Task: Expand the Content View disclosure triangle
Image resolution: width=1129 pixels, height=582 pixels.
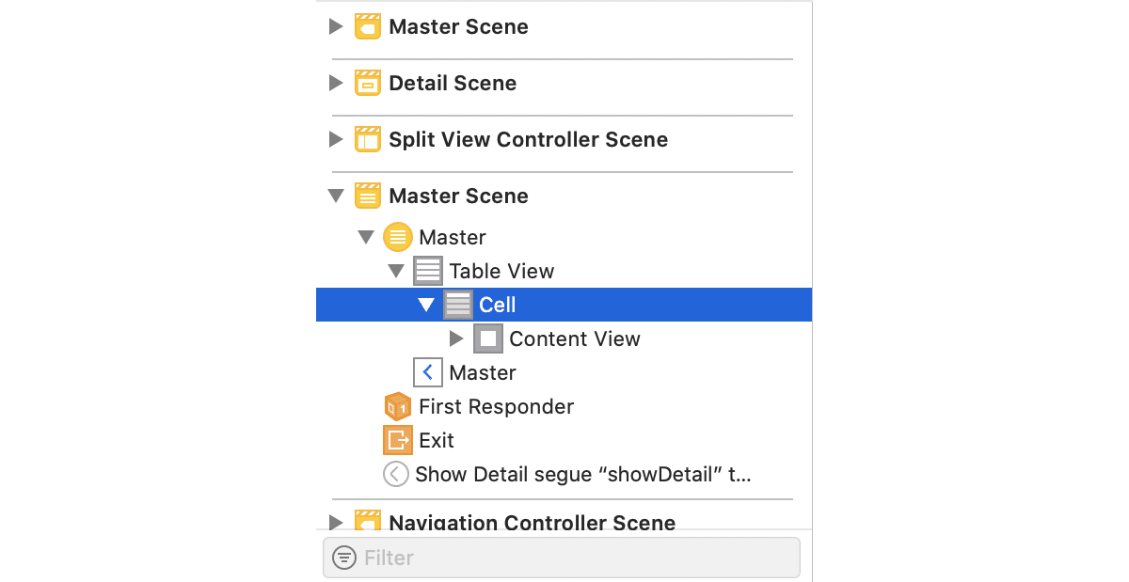Action: [x=456, y=338]
